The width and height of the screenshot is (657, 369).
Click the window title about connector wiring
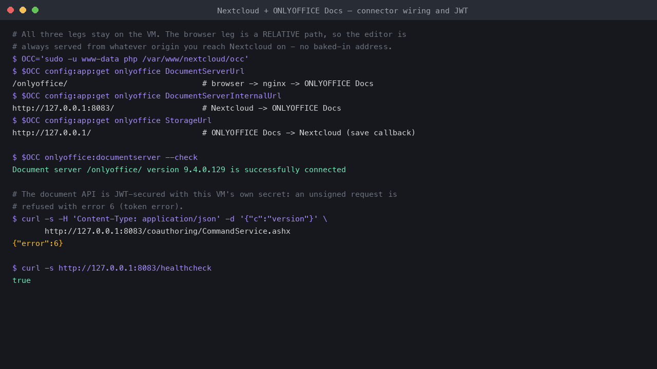pos(342,11)
